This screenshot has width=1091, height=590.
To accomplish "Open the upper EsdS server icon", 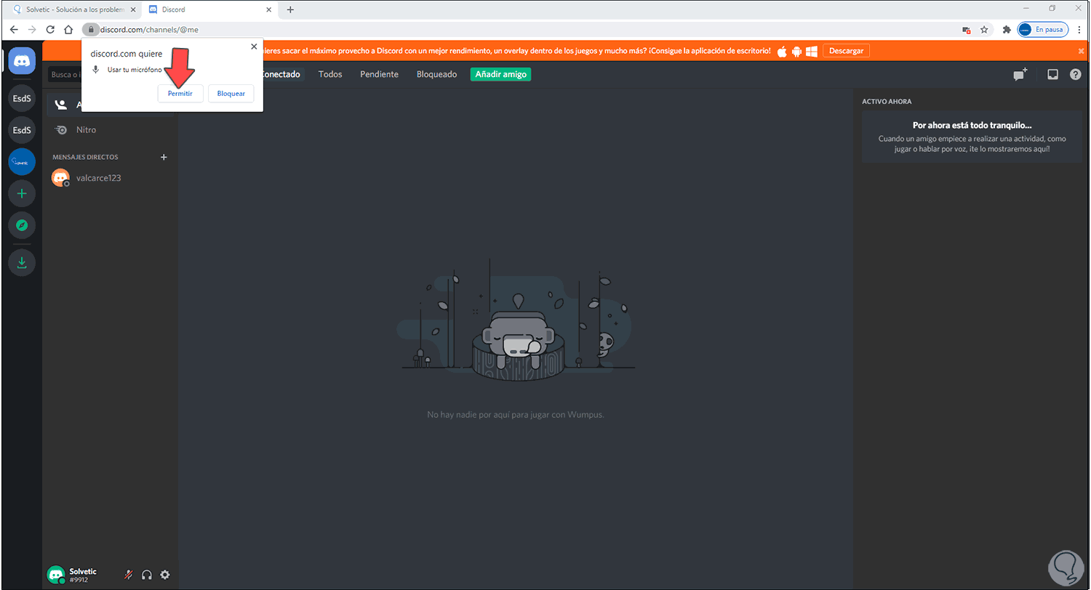I will (x=22, y=97).
